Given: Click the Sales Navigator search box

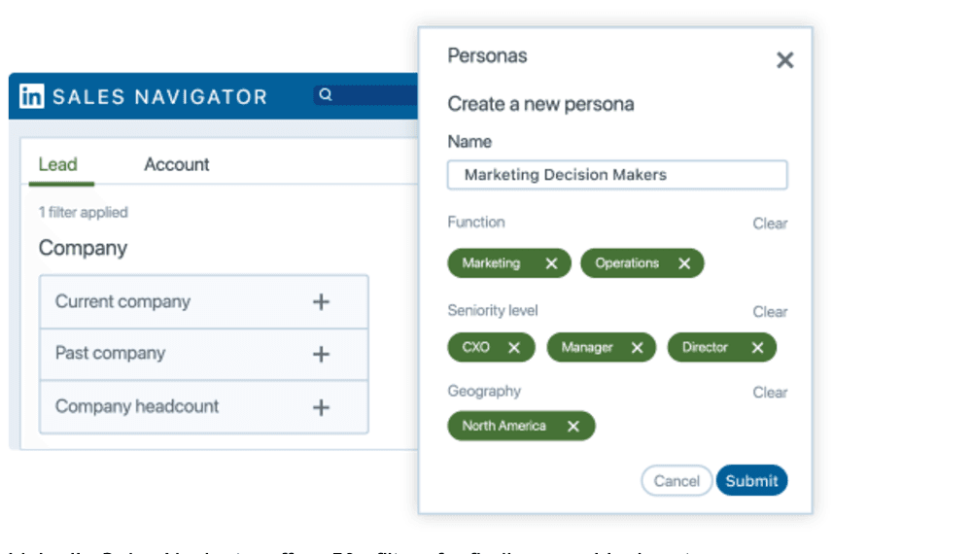Looking at the screenshot, I should click(x=365, y=95).
